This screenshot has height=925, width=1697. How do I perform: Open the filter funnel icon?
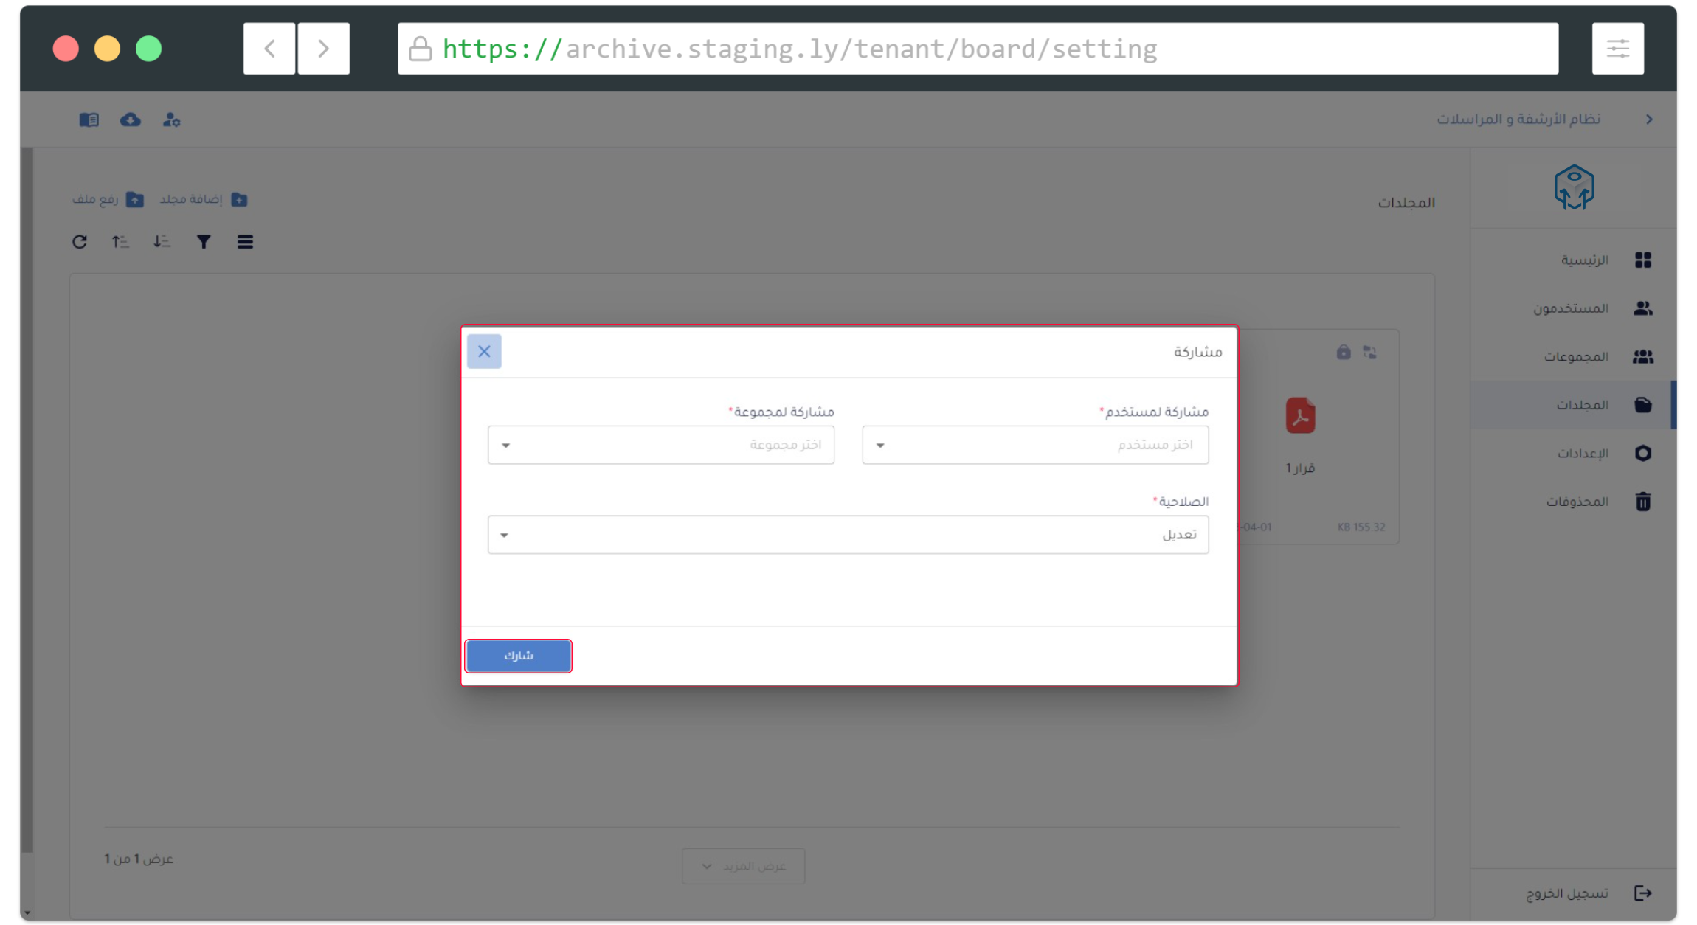click(x=204, y=242)
